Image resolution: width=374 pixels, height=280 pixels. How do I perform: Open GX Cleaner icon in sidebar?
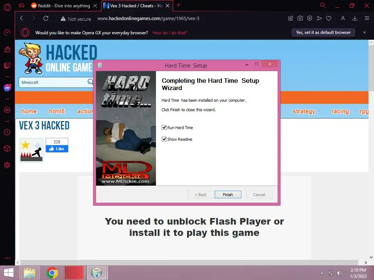[x=7, y=49]
